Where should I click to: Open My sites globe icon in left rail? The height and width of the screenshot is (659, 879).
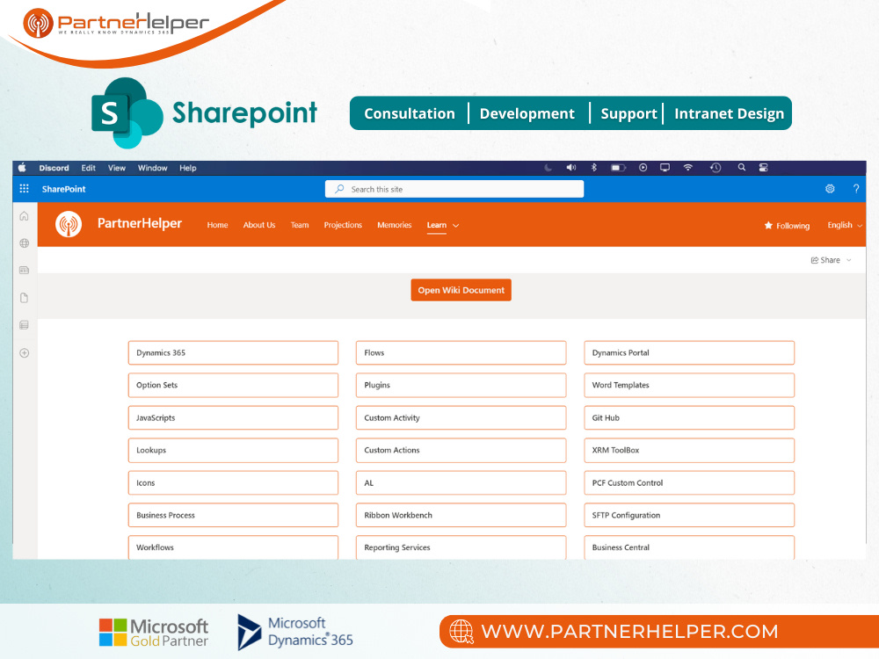coord(24,243)
